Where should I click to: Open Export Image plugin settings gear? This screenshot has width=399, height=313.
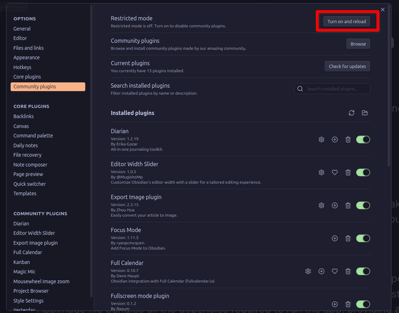[321, 205]
